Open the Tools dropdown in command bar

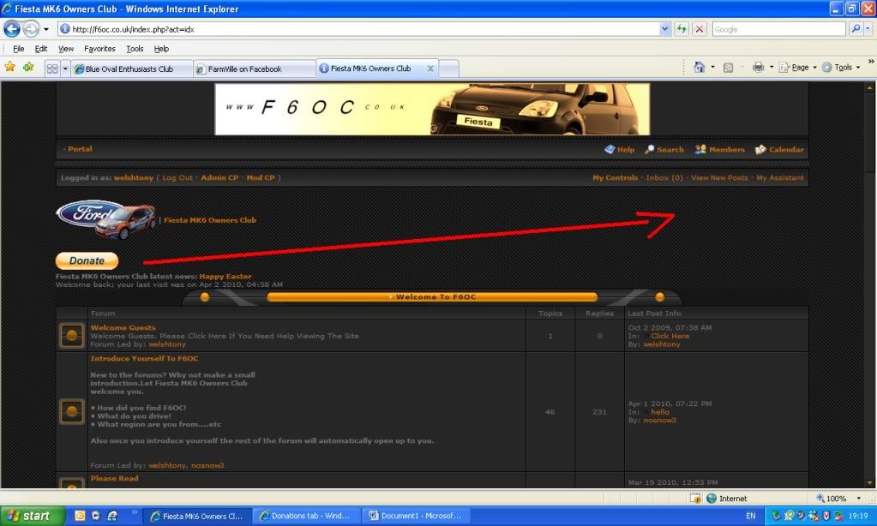coord(841,68)
